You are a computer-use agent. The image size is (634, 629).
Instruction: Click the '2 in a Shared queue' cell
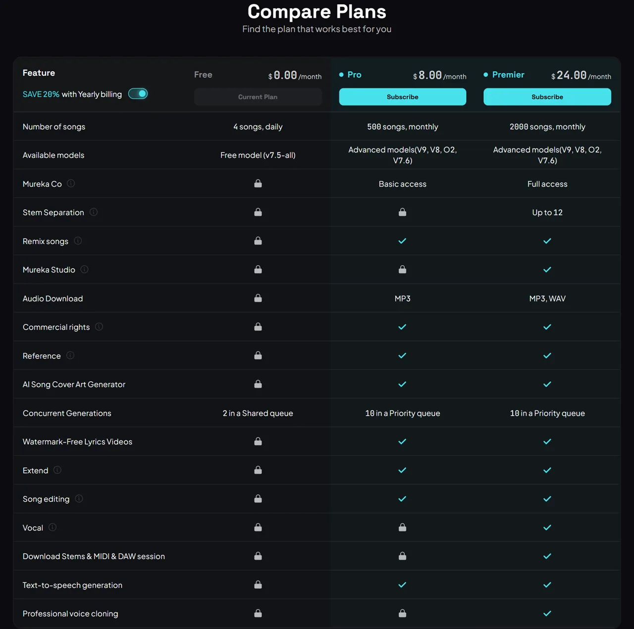[258, 413]
